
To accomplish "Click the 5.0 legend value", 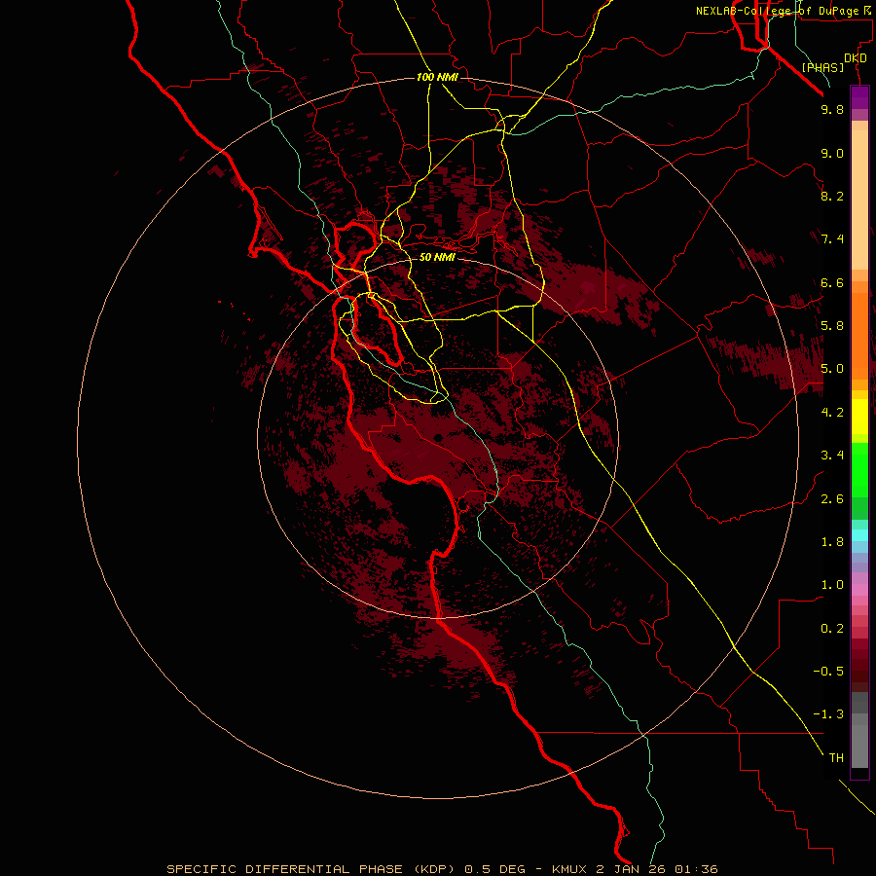I will [832, 369].
